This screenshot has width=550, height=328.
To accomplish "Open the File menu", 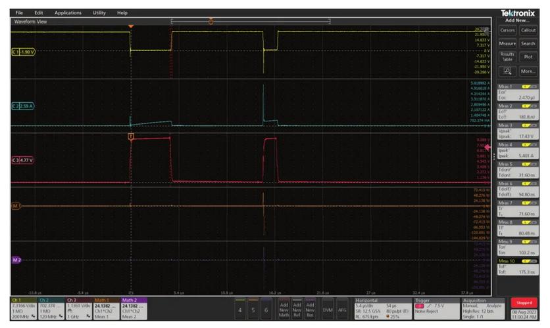I will coord(19,12).
